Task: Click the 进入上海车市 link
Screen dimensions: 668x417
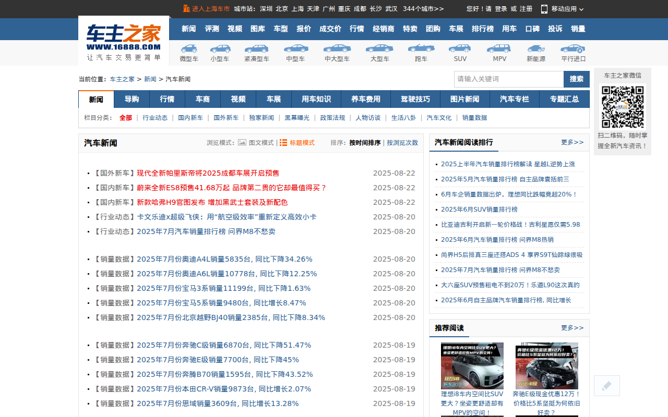Action: 211,9
